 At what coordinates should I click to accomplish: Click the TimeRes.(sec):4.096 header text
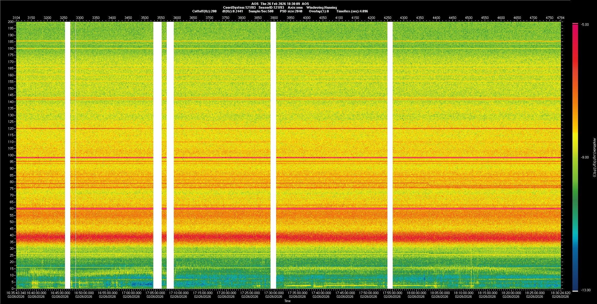click(352, 11)
